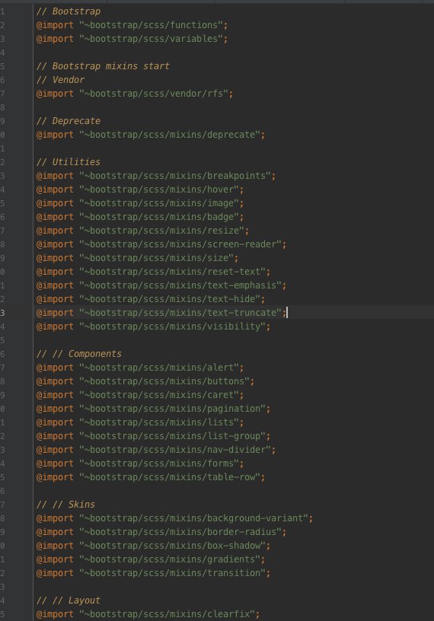The image size is (434, 621).
Task: Click the '// Vendor' comment
Action: (x=60, y=80)
